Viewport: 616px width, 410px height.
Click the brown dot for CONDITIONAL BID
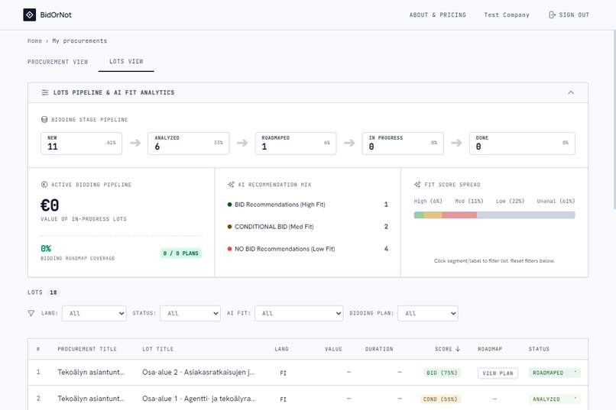click(229, 227)
